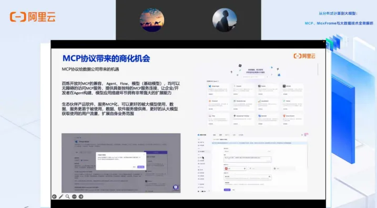Open the lower select box in form

248,176
